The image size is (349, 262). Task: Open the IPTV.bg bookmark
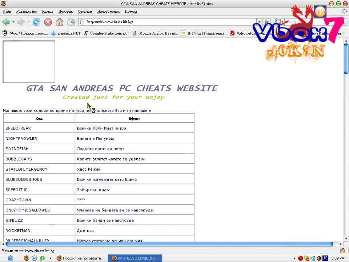[204, 33]
